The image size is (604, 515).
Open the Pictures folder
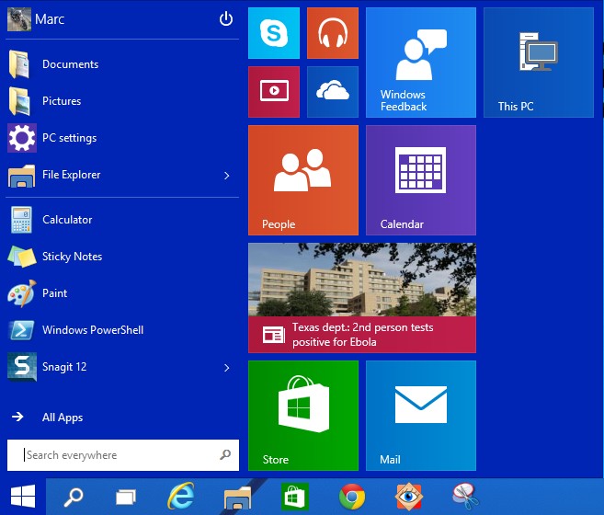point(122,101)
